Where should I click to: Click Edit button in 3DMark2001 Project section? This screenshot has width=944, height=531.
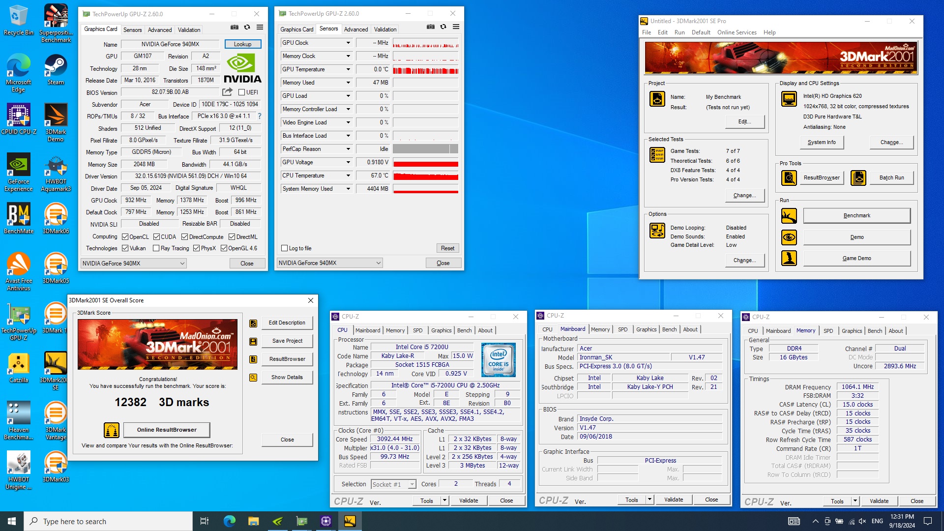745,121
